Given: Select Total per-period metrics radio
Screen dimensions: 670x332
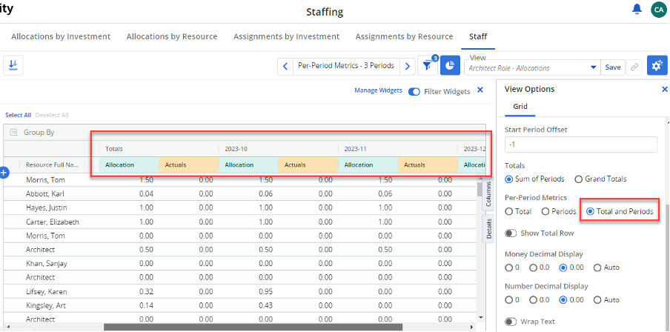Looking at the screenshot, I should 509,211.
